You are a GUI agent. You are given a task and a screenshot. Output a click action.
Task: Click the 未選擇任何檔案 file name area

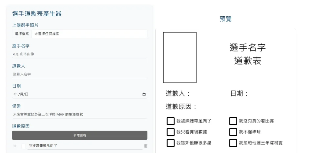coord(89,34)
